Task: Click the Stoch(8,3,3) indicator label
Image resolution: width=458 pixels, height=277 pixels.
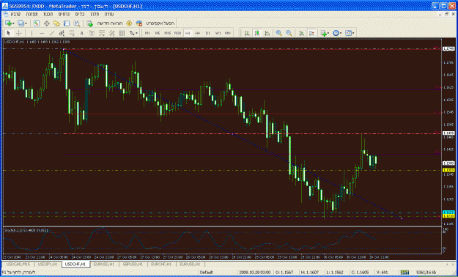Action: point(26,230)
